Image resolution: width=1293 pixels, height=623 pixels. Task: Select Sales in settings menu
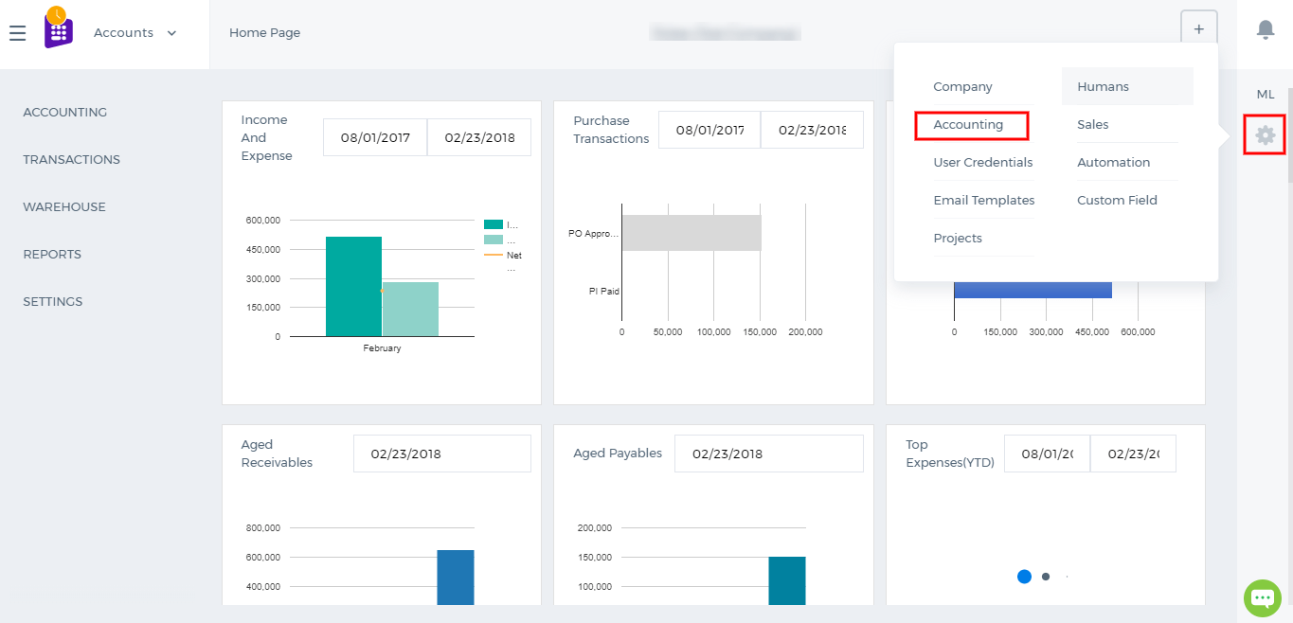(x=1092, y=125)
